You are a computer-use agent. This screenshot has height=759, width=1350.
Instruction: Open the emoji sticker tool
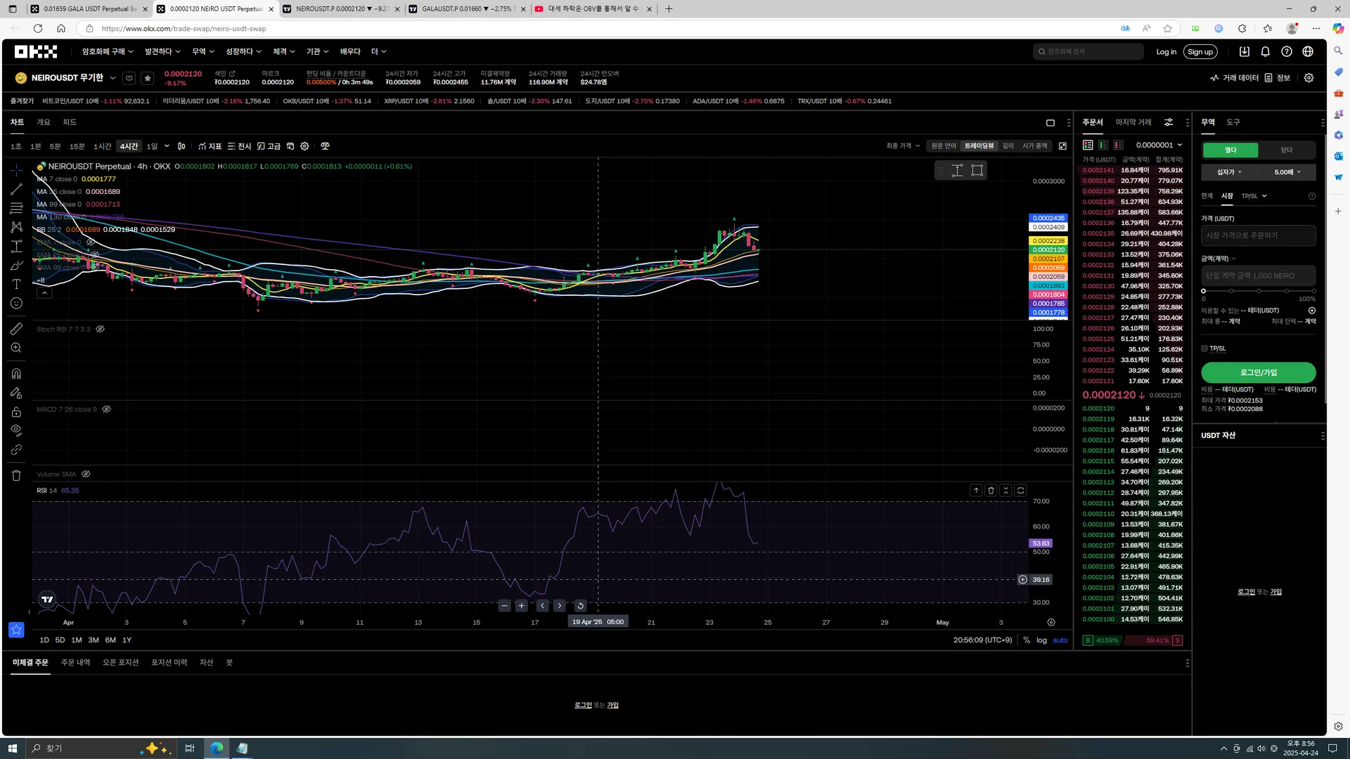[16, 304]
